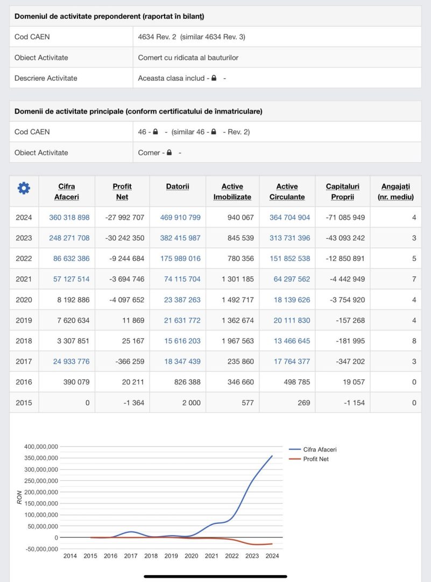This screenshot has width=431, height=582.
Task: Open 2022 debts value 175 989 016
Action: pos(180,258)
